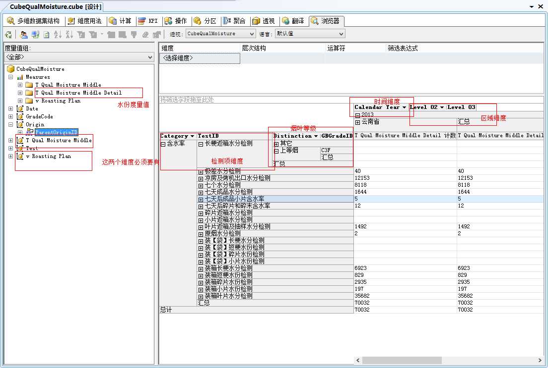Open the 聚合 tab

pyautogui.click(x=234, y=21)
